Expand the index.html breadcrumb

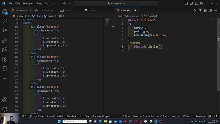tap(21, 16)
